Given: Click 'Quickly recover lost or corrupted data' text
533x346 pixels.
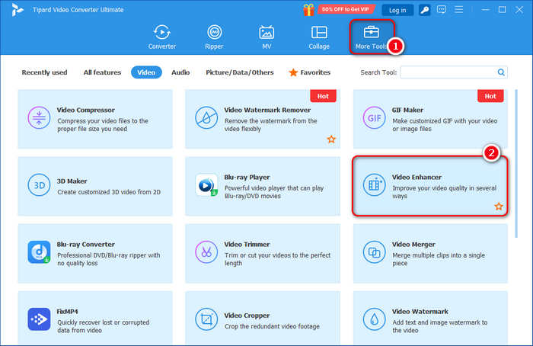Looking at the screenshot, I should point(103,326).
